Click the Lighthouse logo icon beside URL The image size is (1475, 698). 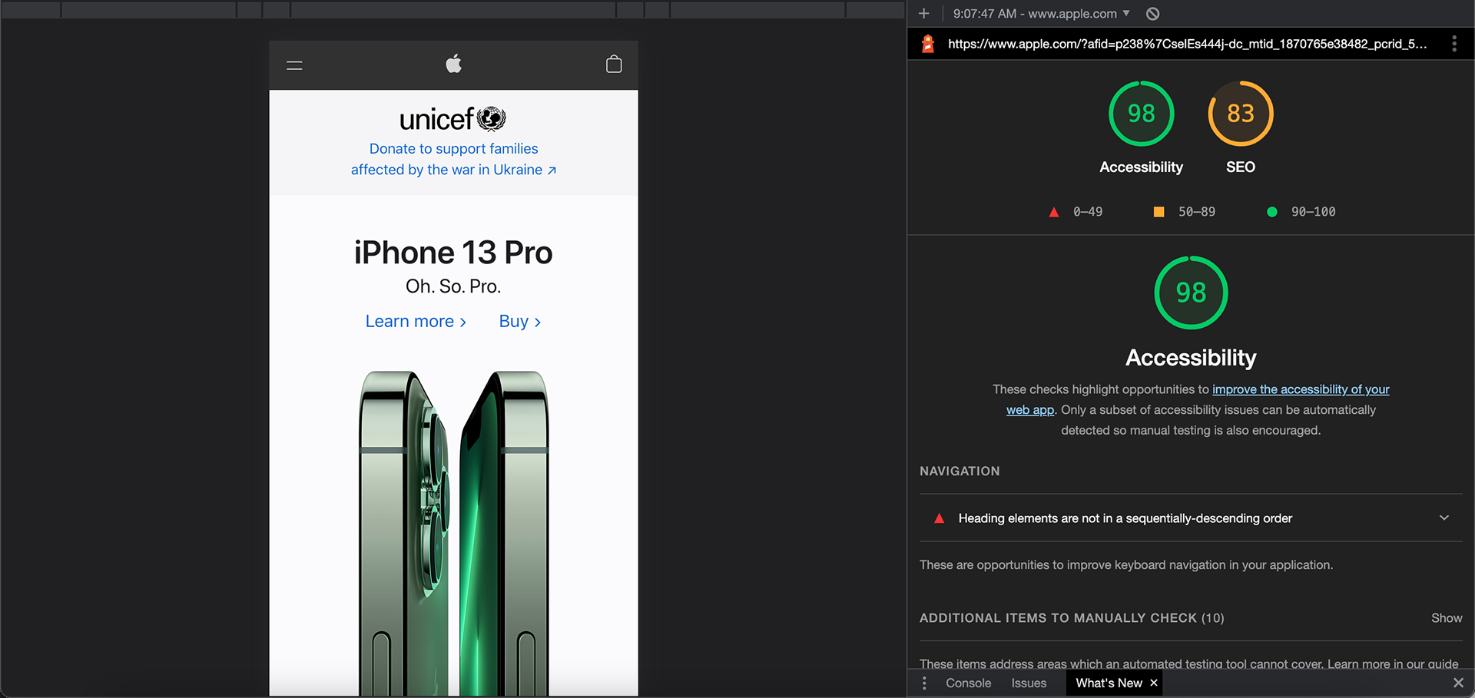[x=928, y=44]
